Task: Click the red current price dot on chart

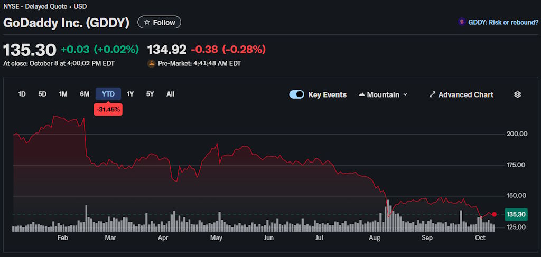Action: point(494,214)
